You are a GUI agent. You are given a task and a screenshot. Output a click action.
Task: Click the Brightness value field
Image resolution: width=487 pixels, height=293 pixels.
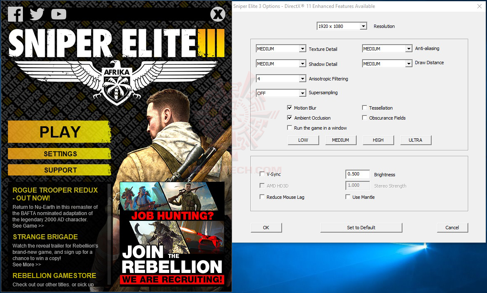(x=357, y=174)
